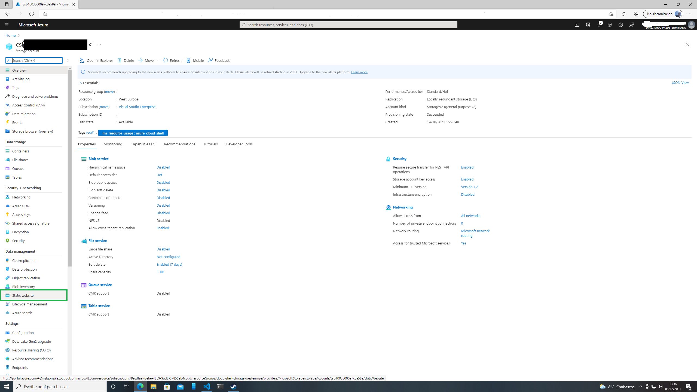Click Hierarchical namespace Disabled value

[x=163, y=167]
